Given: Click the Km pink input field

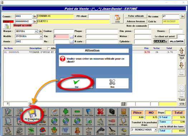Looking at the screenshot, I should 61,36.
